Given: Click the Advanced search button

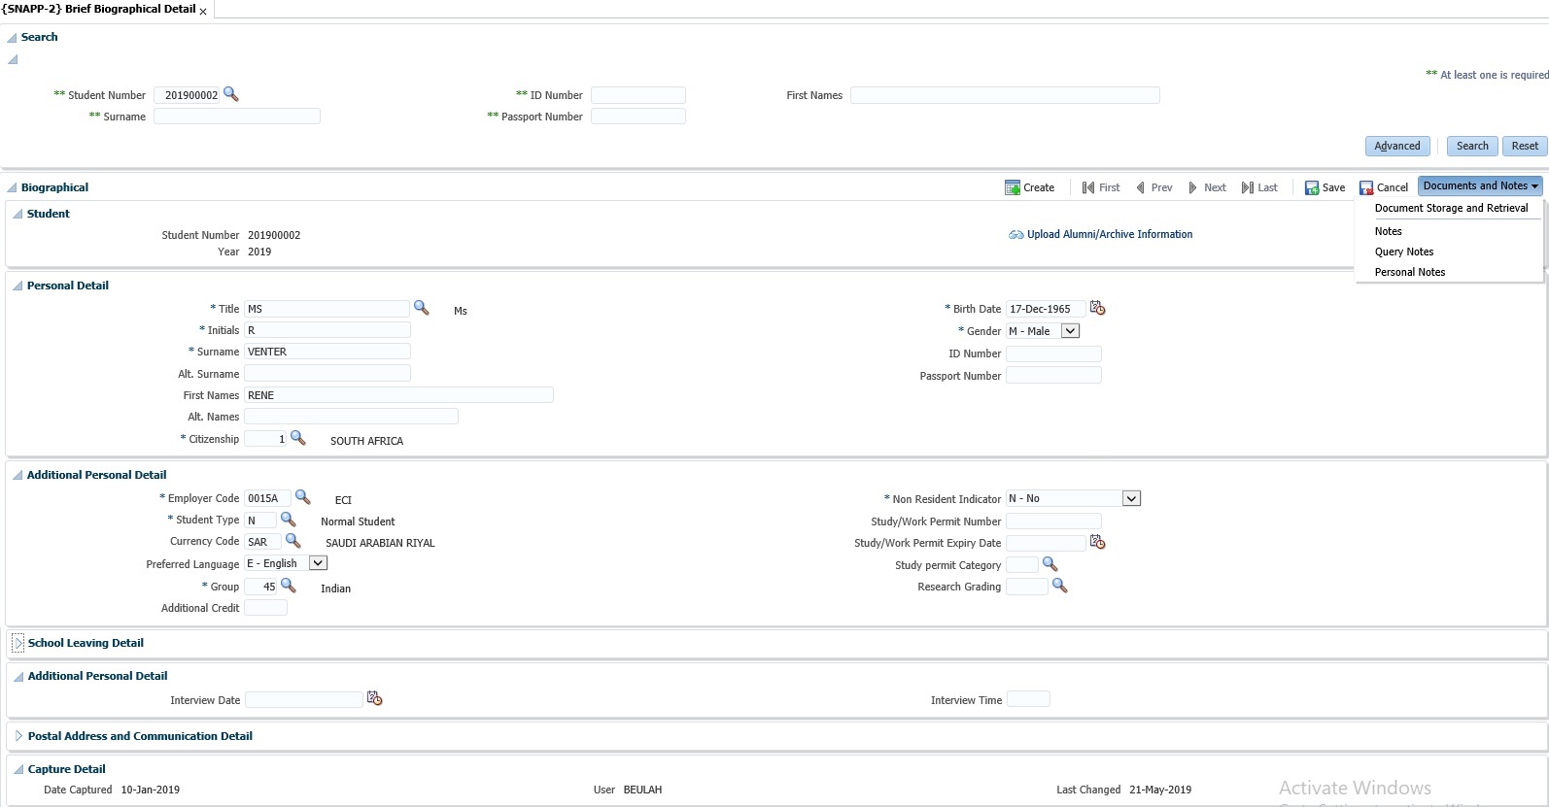Looking at the screenshot, I should pos(1396,146).
